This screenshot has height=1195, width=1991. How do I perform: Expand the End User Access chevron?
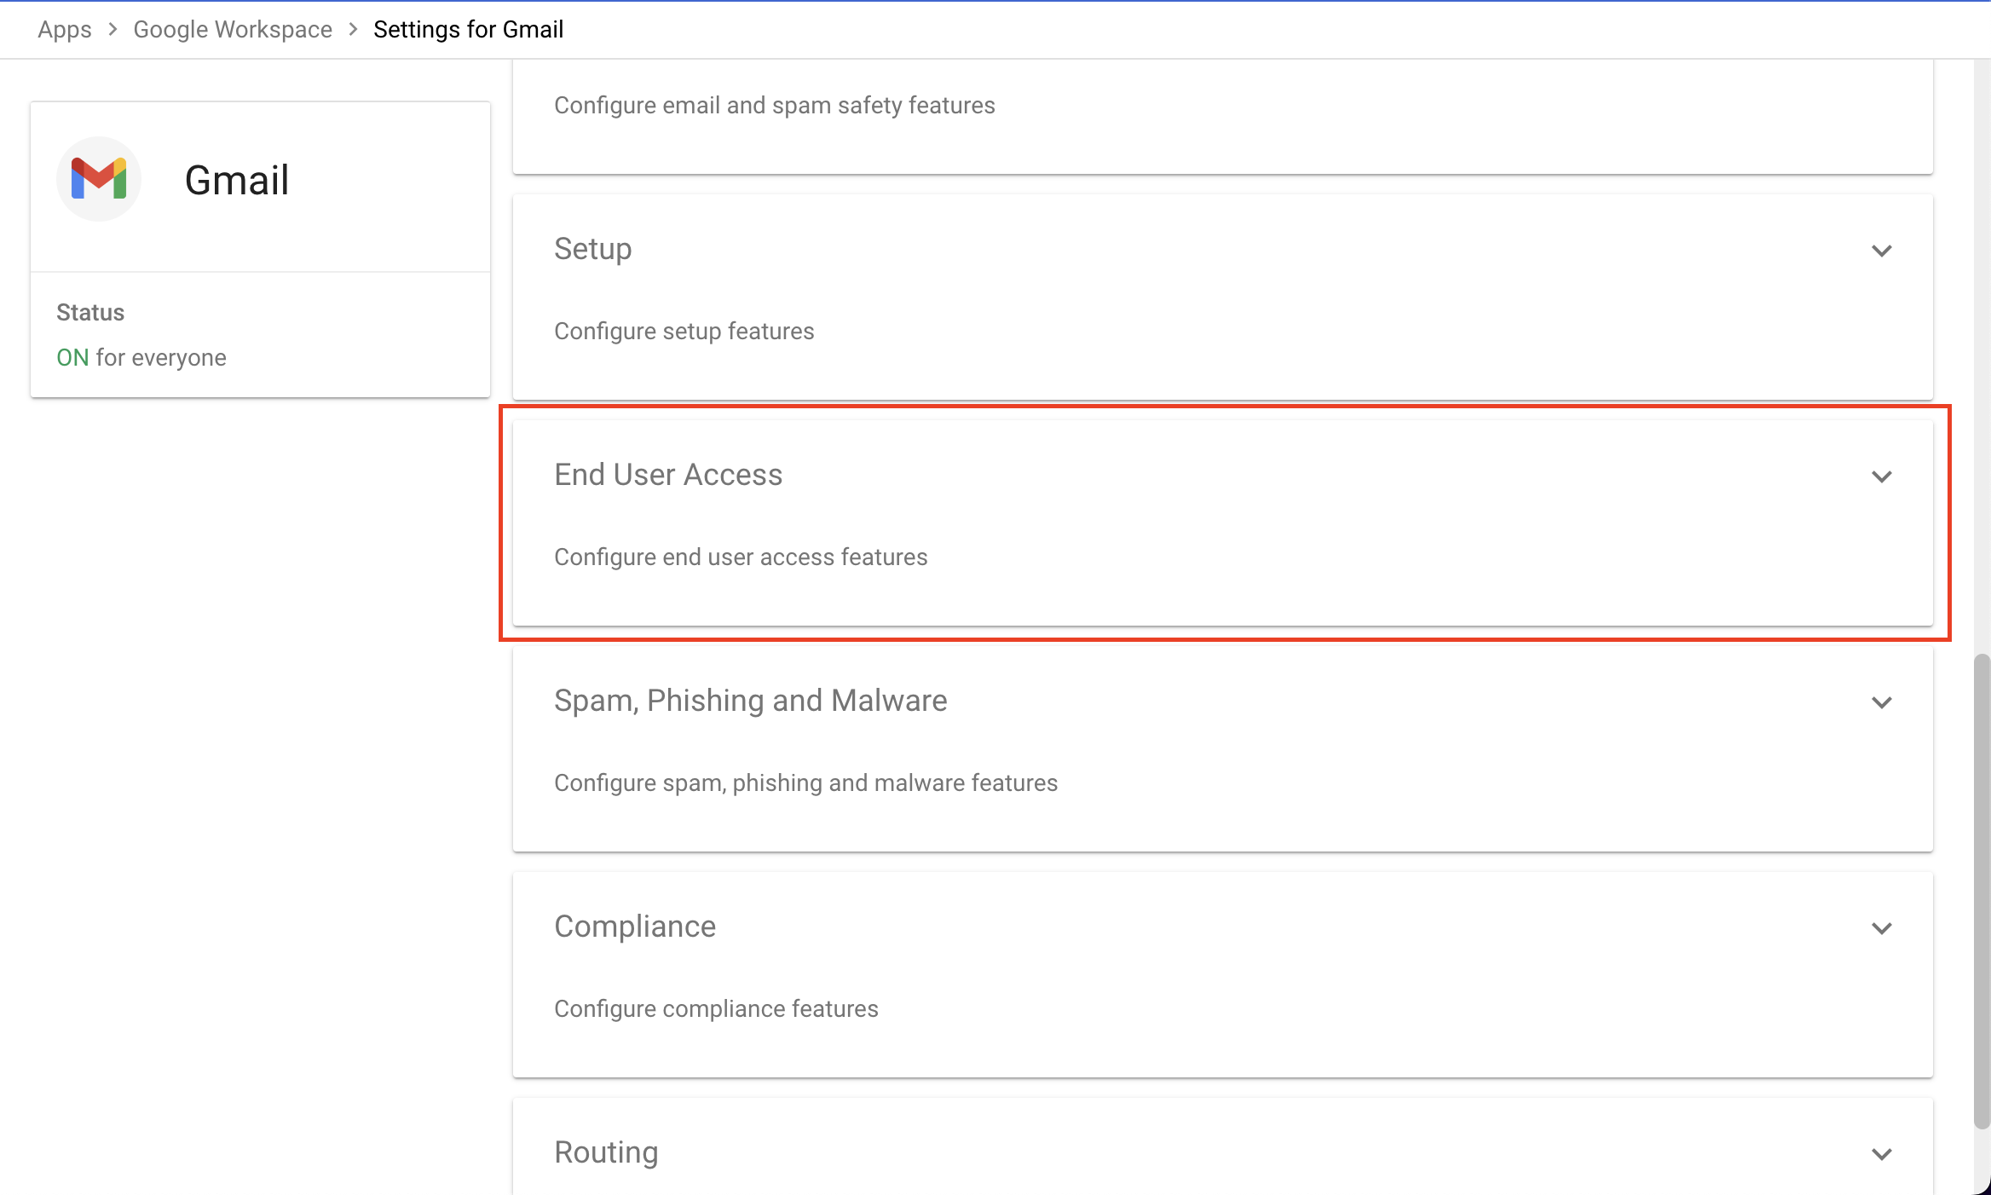(x=1882, y=476)
